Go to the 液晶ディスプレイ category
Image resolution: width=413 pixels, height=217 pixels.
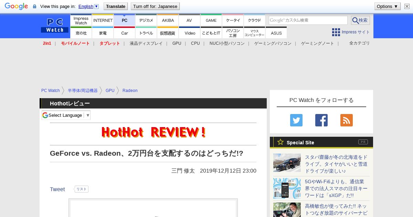(146, 43)
